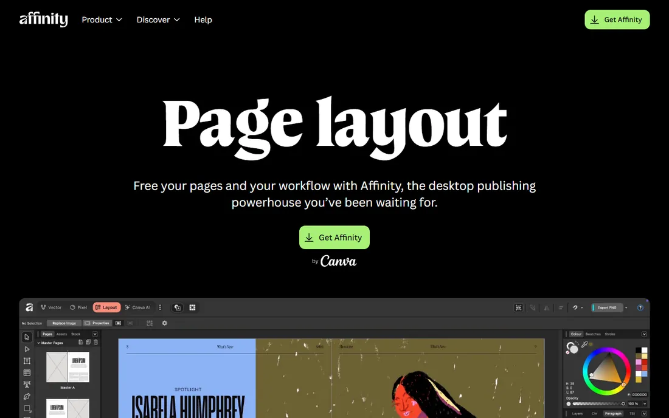Collapse the Master Pages section
Viewport: 669px width, 418px height.
38,343
